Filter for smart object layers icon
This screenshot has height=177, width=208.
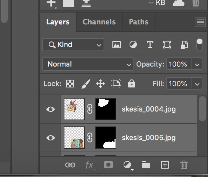184,45
